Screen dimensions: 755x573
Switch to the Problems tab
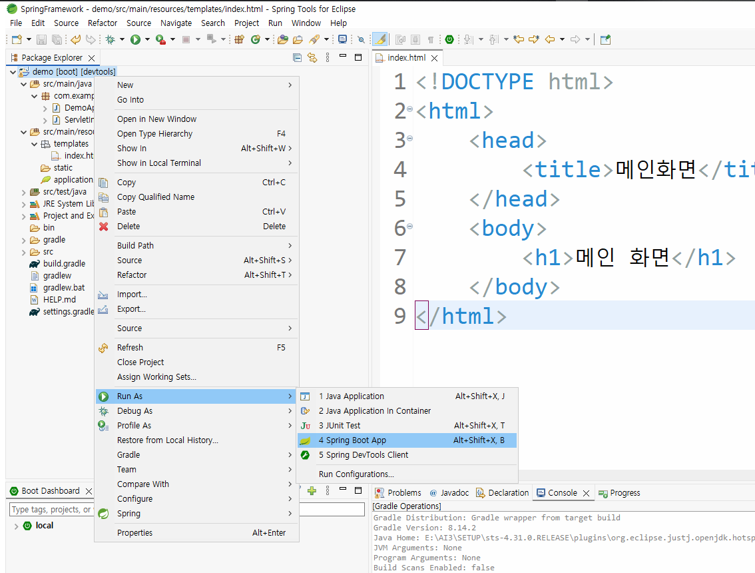tap(398, 493)
